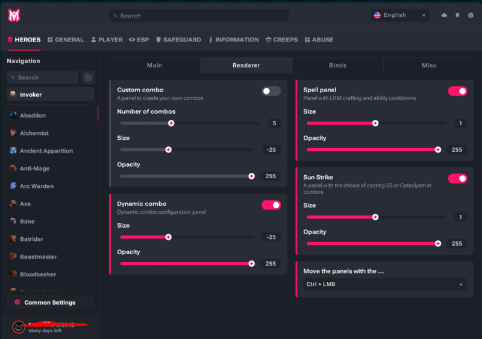Click the Bloodseeker hero portrait icon
Screen dimensions: 482x339
click(x=13, y=274)
